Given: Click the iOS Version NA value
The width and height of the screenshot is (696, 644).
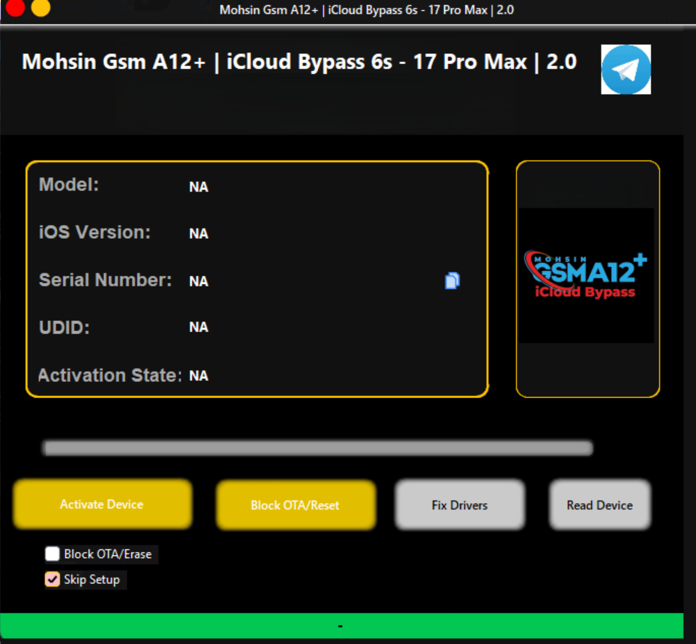Looking at the screenshot, I should point(199,233).
